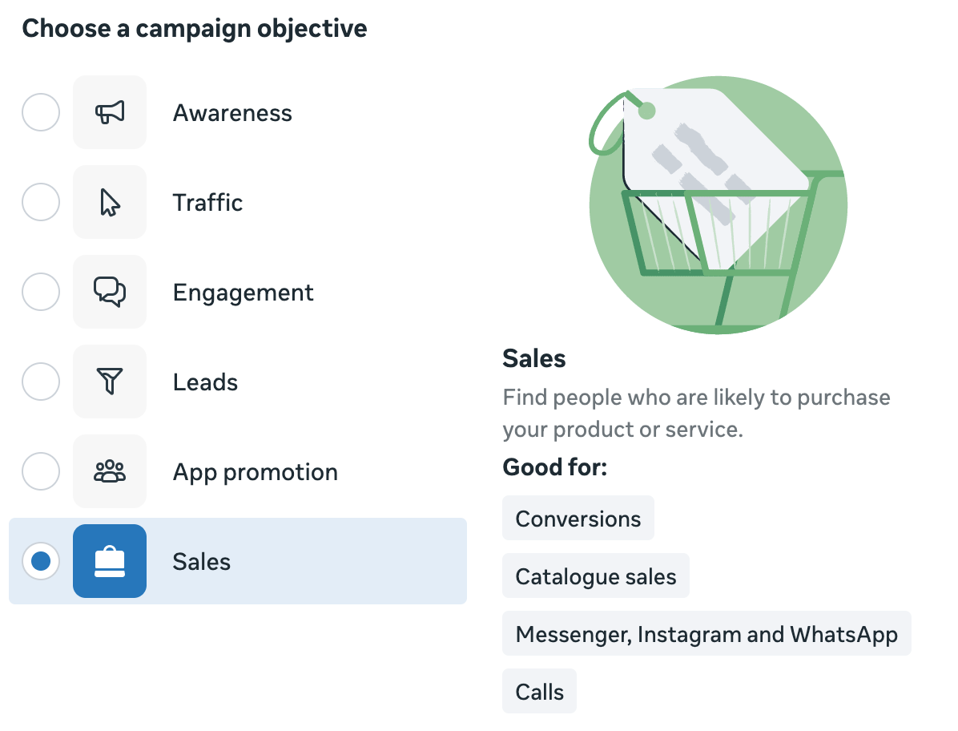Click the Sales shopping bag icon

110,561
